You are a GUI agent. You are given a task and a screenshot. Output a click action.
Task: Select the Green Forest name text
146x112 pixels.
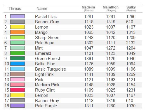[48, 59]
